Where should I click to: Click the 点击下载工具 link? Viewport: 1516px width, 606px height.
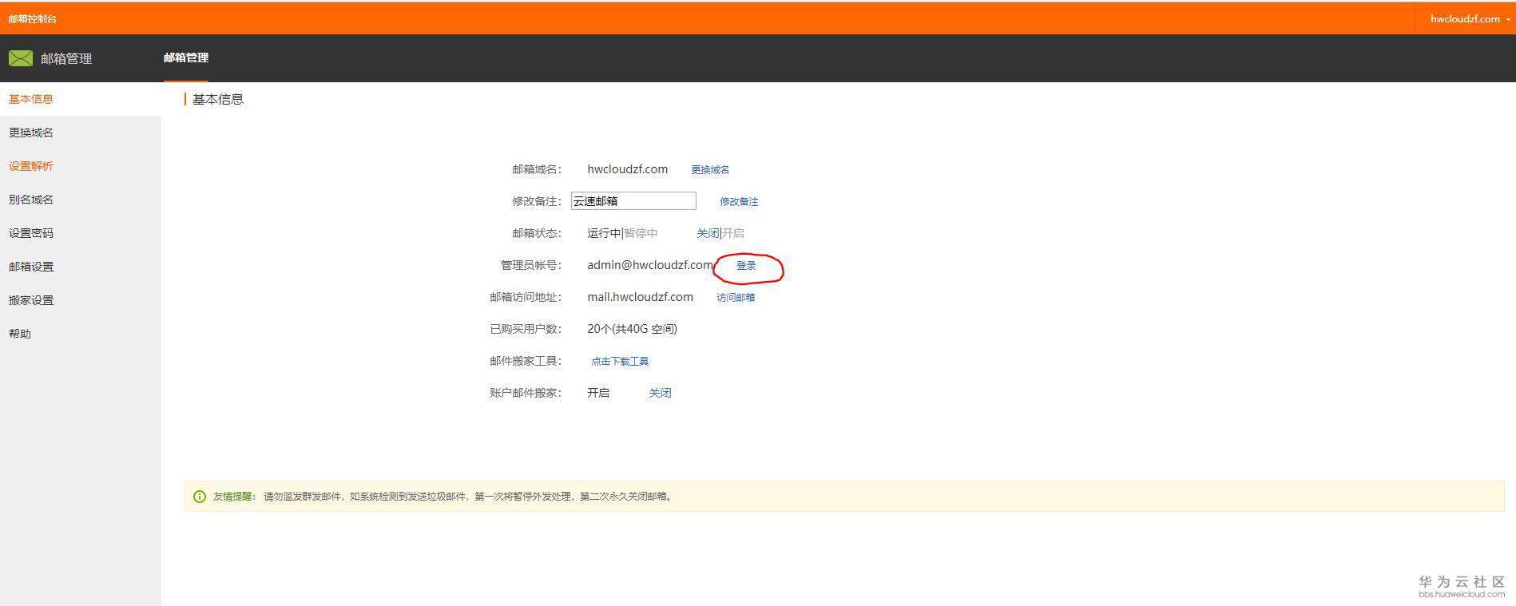click(620, 361)
